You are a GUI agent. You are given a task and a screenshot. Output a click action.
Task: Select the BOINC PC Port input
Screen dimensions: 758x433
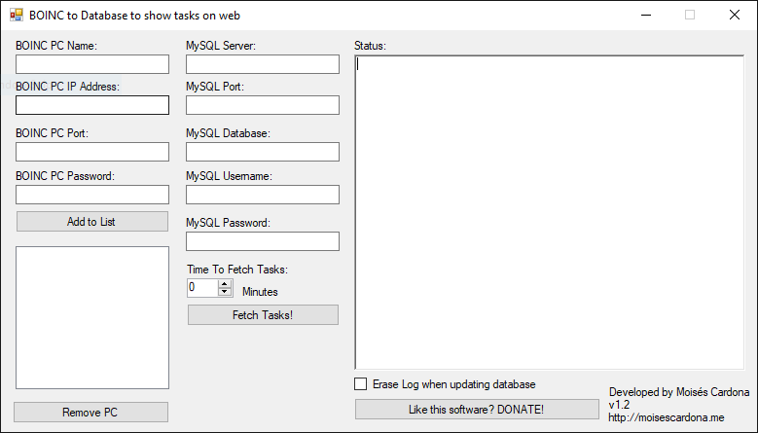[92, 152]
